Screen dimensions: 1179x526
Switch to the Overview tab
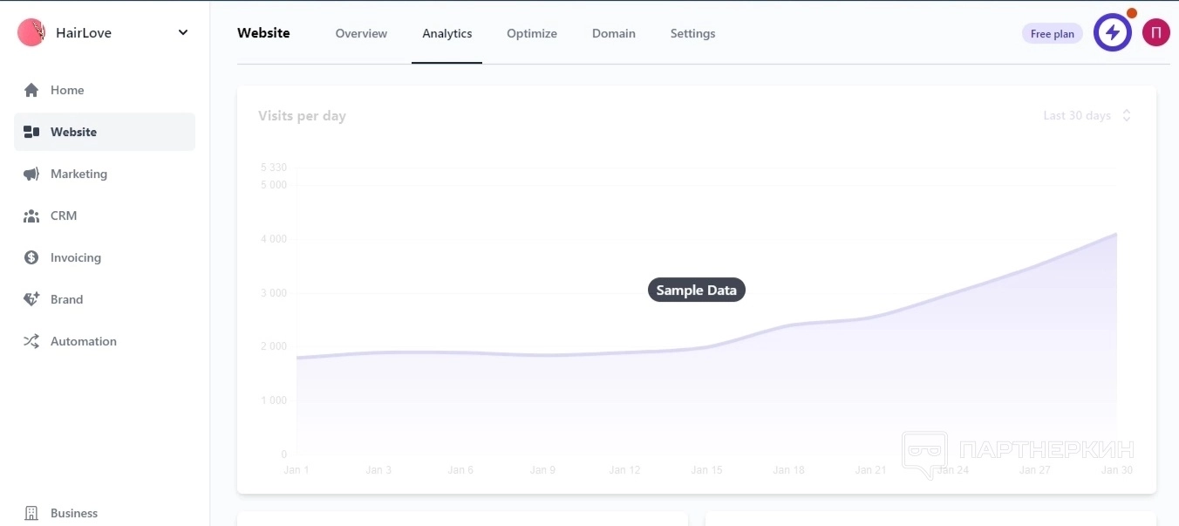361,33
